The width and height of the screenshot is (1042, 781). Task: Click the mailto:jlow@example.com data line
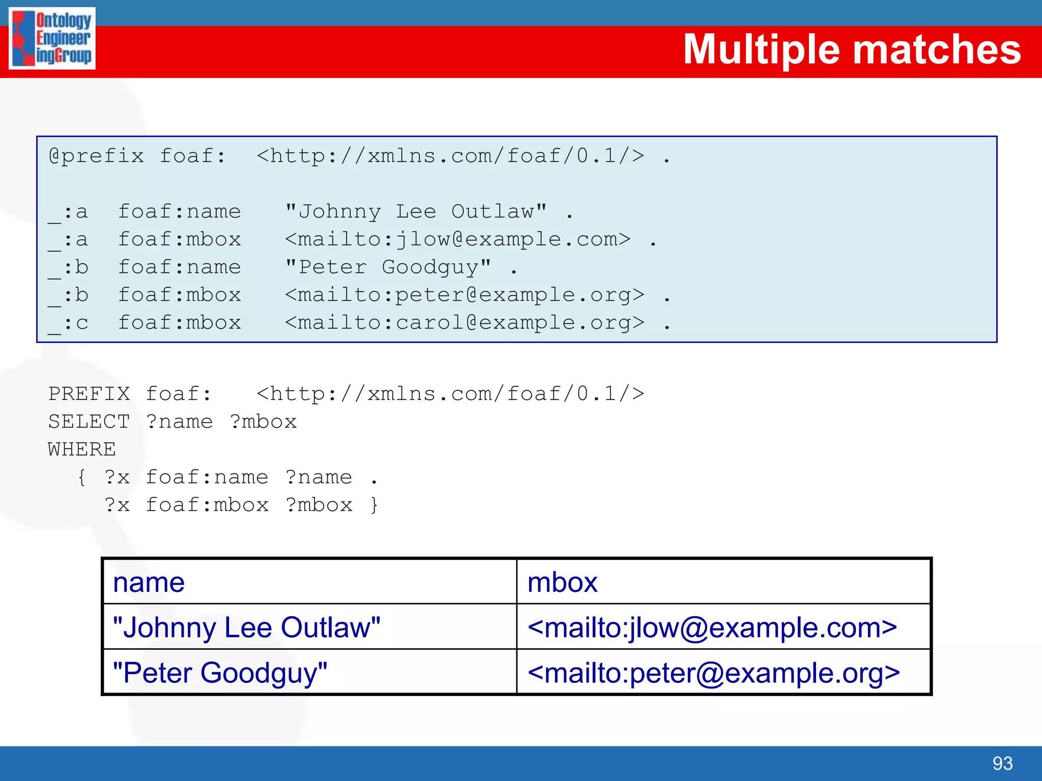(x=352, y=239)
